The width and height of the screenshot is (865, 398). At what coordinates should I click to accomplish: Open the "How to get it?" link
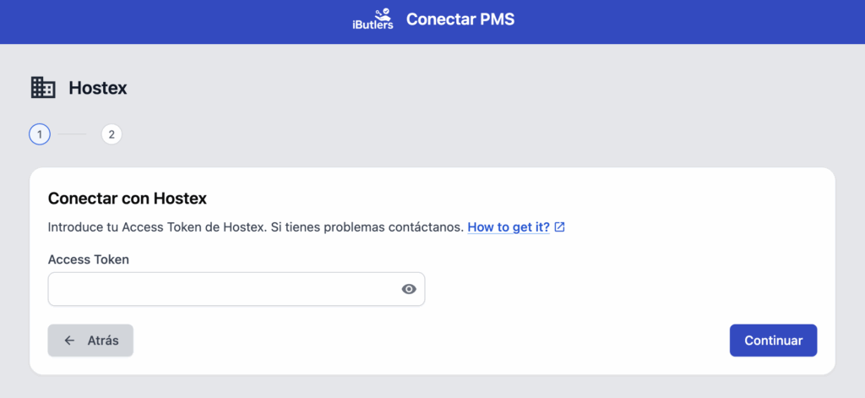509,227
